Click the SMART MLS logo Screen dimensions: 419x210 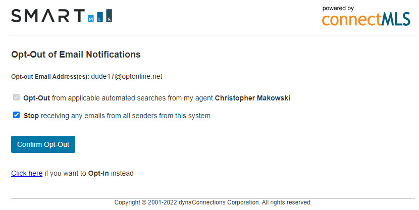point(62,16)
